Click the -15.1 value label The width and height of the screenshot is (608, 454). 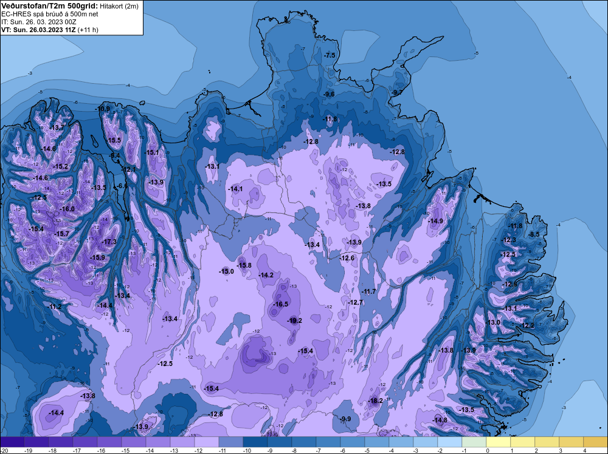pos(151,152)
